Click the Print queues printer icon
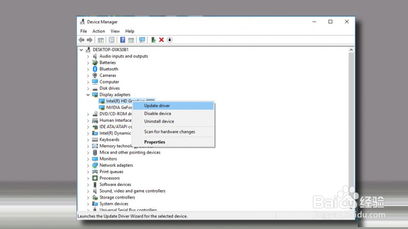408x229 pixels. click(95, 171)
